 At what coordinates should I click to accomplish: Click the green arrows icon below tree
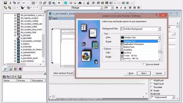5,69
